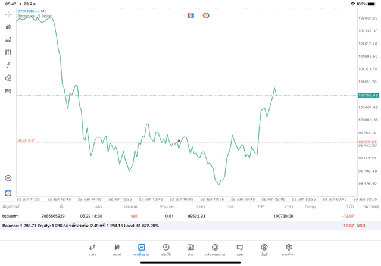Select the btcusdm sell position row
Image resolution: width=381 pixels, height=266 pixels.
[x=179, y=216]
